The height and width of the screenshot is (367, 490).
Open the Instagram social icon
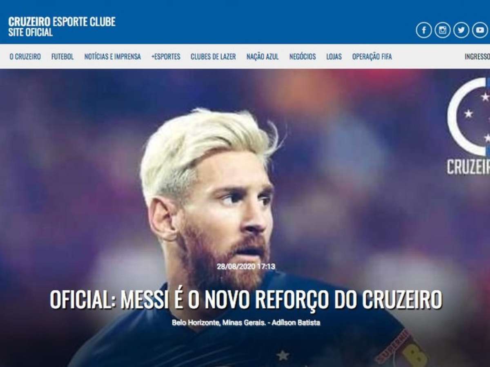click(443, 30)
